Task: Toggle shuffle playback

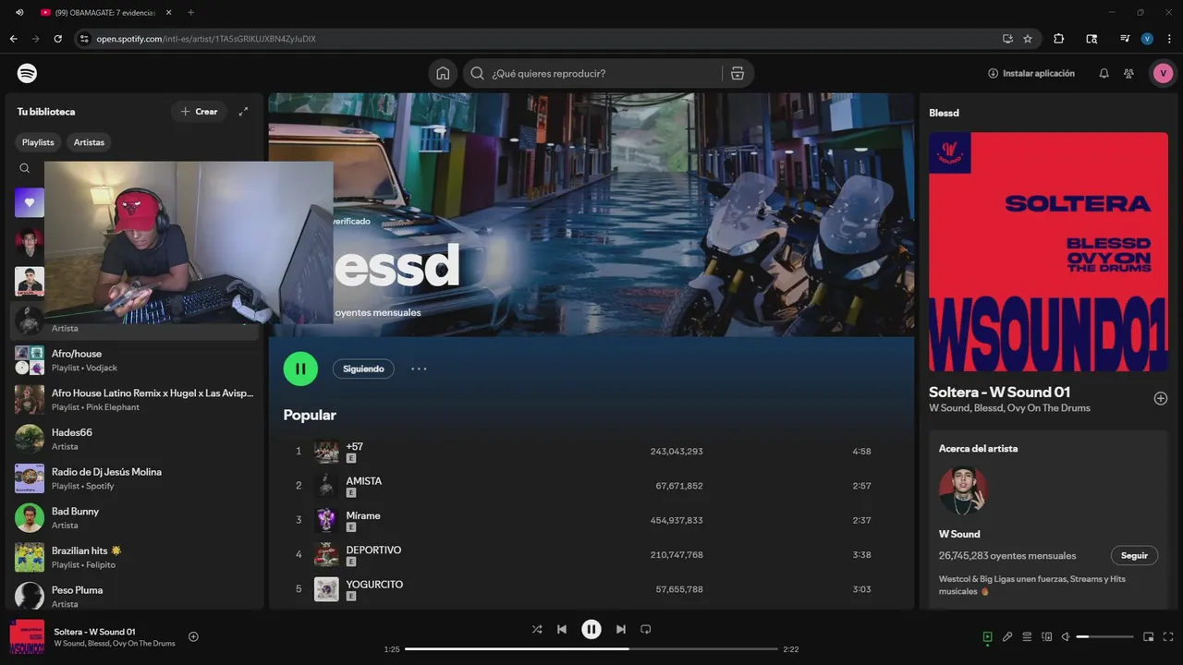Action: [x=537, y=629]
